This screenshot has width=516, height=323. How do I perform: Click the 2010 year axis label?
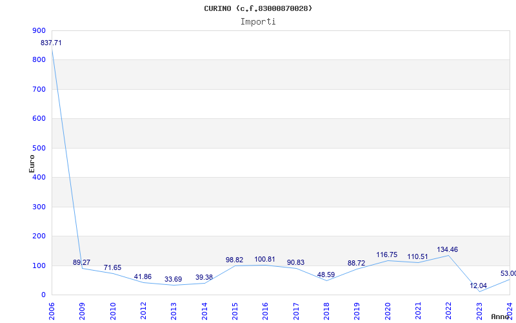point(112,311)
